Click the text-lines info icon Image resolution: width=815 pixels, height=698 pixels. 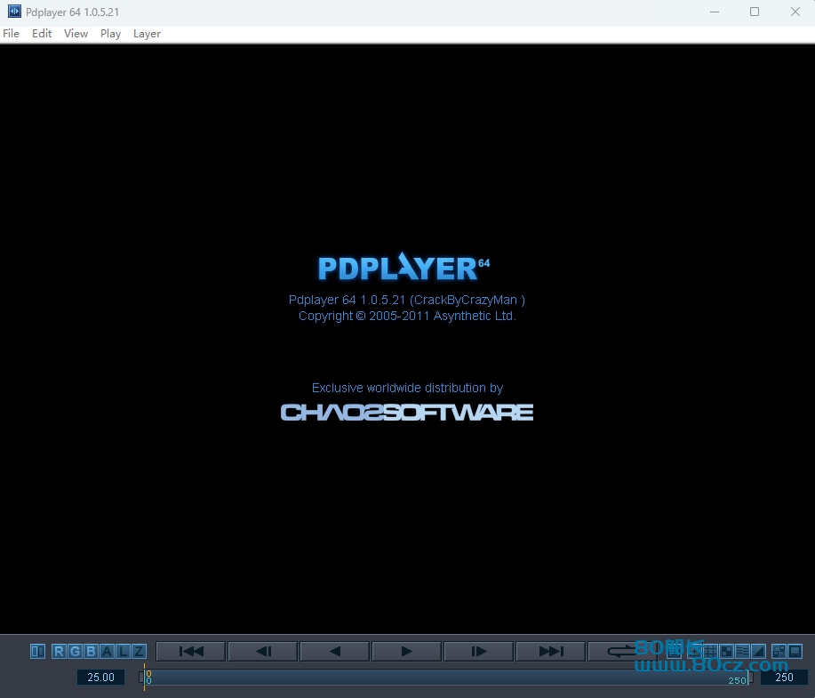[742, 651]
